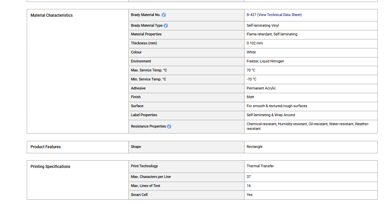Click the Chemical-resistant, Humidity-resistant value text
The height and width of the screenshot is (204, 389).
308,126
